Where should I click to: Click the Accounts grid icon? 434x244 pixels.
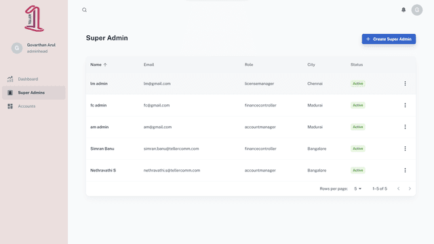pyautogui.click(x=10, y=106)
